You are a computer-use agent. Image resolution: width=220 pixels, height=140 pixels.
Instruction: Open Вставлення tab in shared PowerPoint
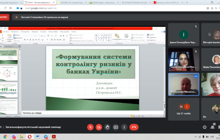(15, 32)
